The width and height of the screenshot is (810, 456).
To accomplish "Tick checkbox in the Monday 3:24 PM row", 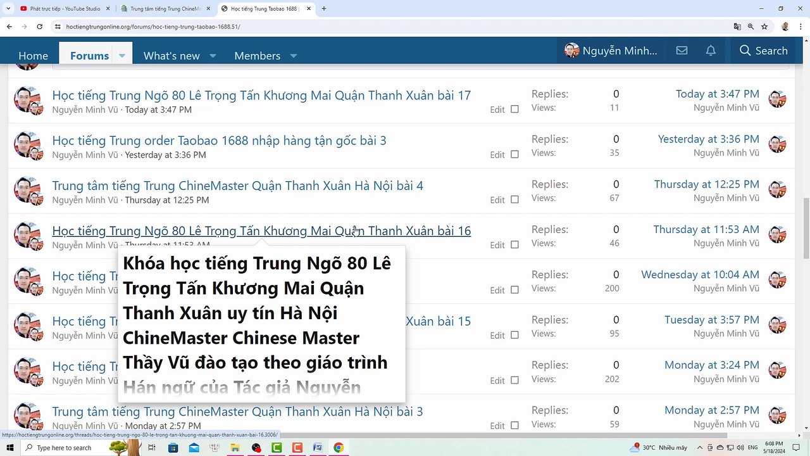I will (x=514, y=381).
